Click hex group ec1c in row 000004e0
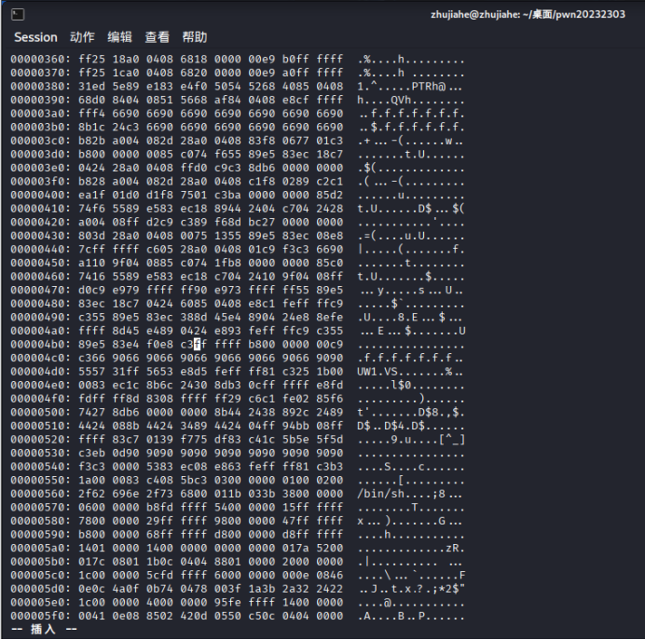This screenshot has width=645, height=640. tap(126, 385)
